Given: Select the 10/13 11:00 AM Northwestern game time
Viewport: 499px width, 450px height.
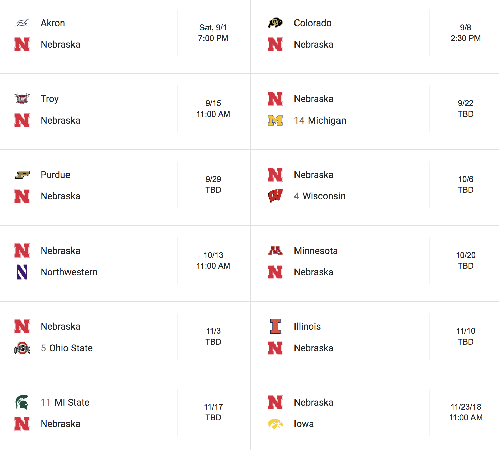Looking at the screenshot, I should (213, 260).
